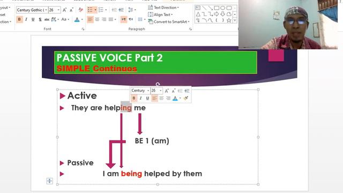Increase font size using the ribbon A button
The height and width of the screenshot is (193, 343).
[x=64, y=10]
